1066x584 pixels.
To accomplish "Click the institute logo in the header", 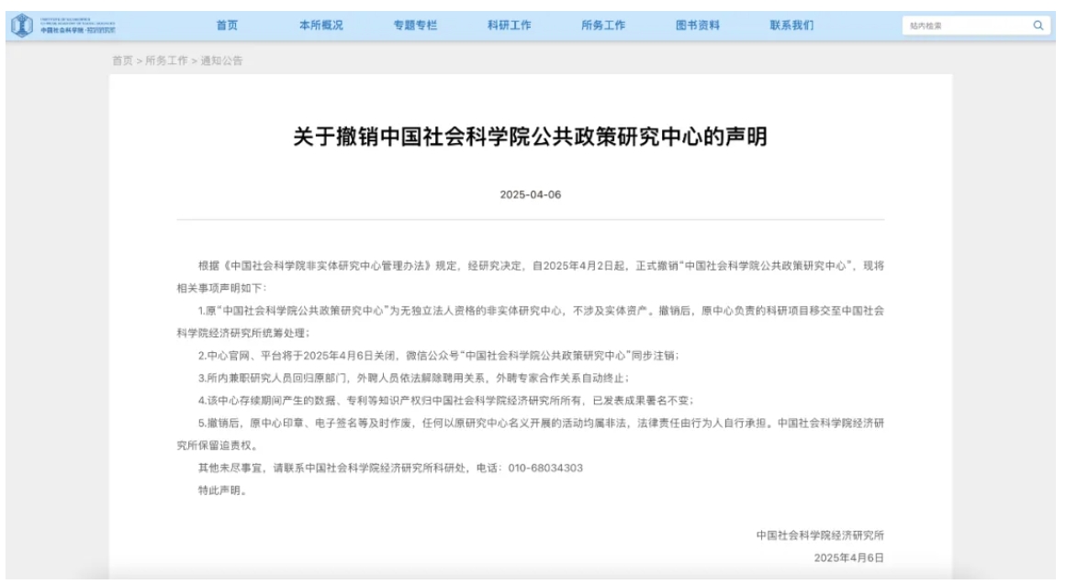I will coord(63,26).
